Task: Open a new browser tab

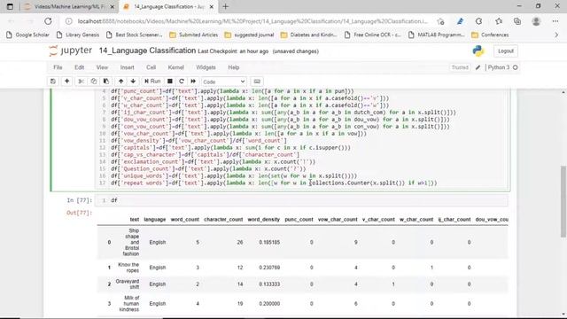Action: pos(226,6)
